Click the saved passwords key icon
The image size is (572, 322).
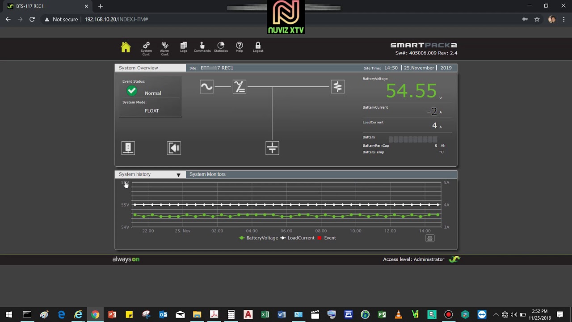click(x=525, y=19)
